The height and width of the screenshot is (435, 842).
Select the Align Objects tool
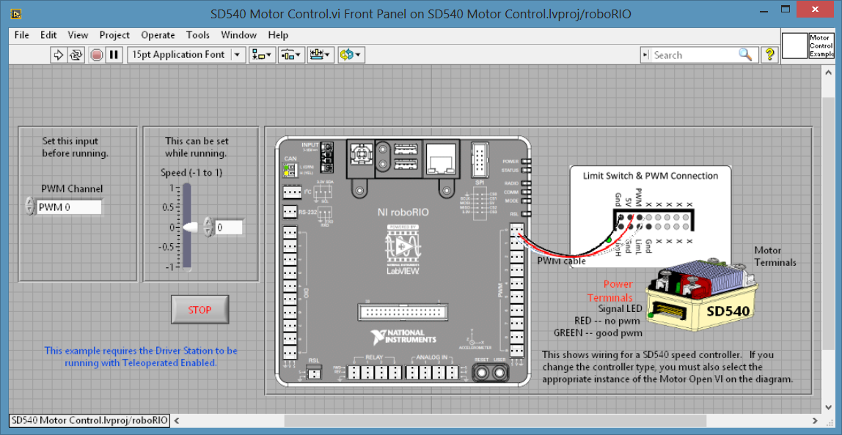[x=261, y=54]
